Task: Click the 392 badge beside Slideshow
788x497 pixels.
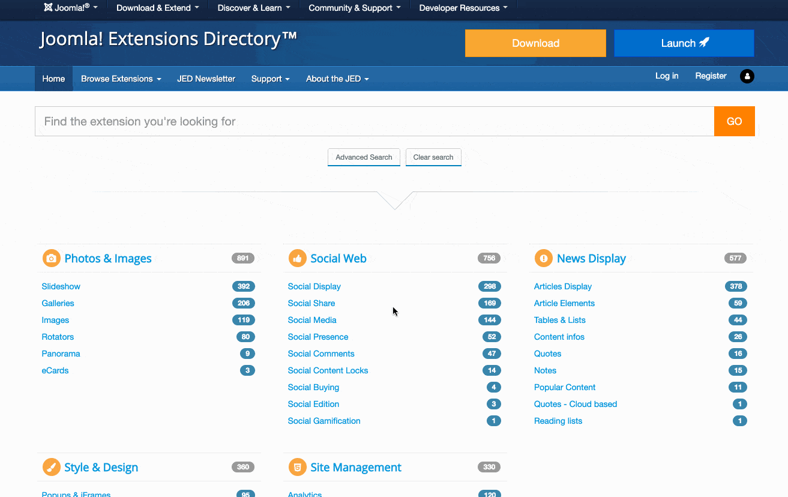Action: click(x=244, y=286)
